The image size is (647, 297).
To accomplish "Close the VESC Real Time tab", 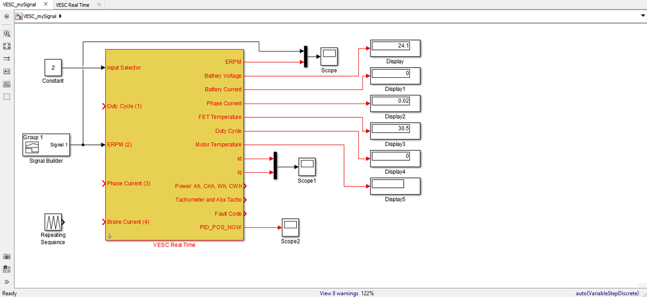I will [x=99, y=5].
